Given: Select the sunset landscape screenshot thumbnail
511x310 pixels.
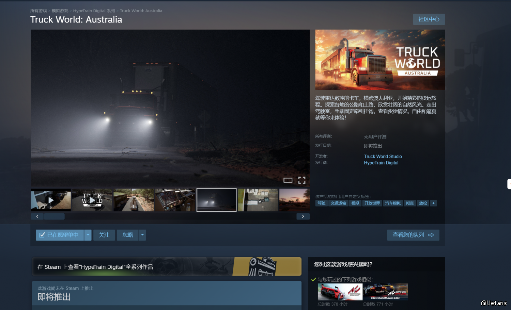Looking at the screenshot, I should point(295,200).
